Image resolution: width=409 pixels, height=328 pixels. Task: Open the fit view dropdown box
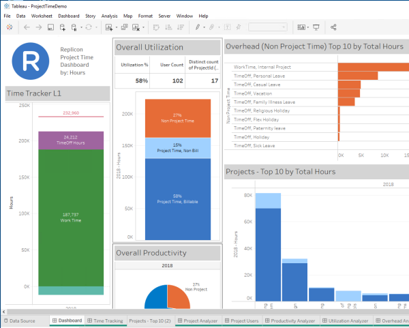[267, 27]
